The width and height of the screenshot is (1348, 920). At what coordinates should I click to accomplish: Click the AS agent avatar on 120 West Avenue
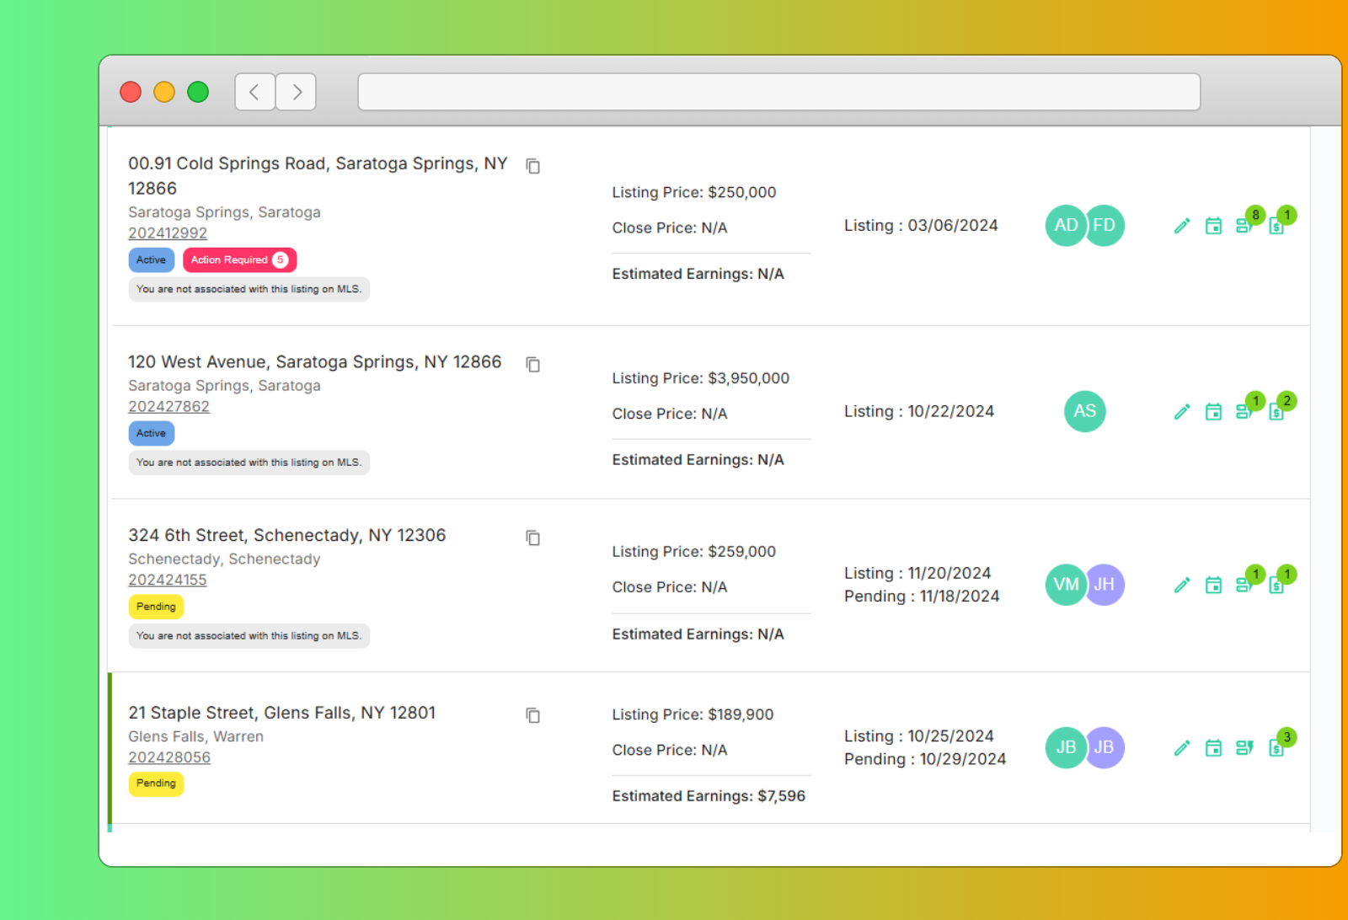1084,411
